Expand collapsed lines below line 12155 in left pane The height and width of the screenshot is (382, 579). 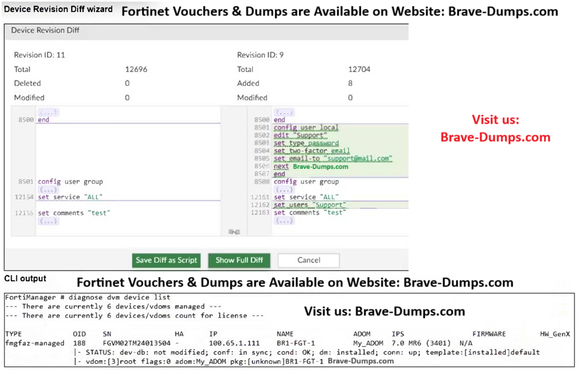[x=49, y=221]
